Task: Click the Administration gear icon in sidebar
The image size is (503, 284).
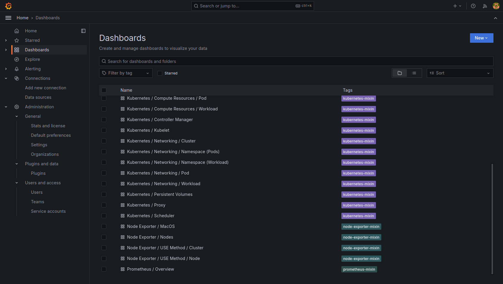Action: (17, 107)
